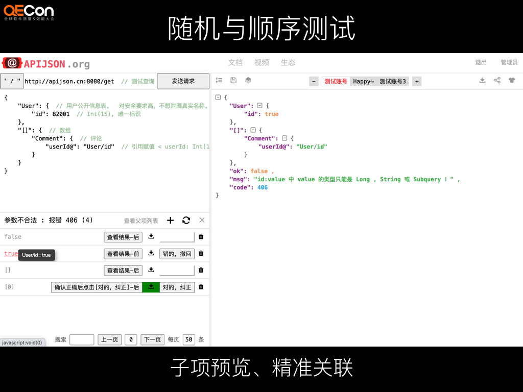
Task: Collapse the User object in the response
Action: (260, 106)
